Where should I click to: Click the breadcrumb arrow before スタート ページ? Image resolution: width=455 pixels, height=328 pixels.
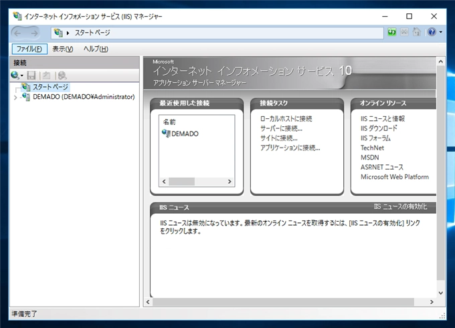(x=68, y=33)
